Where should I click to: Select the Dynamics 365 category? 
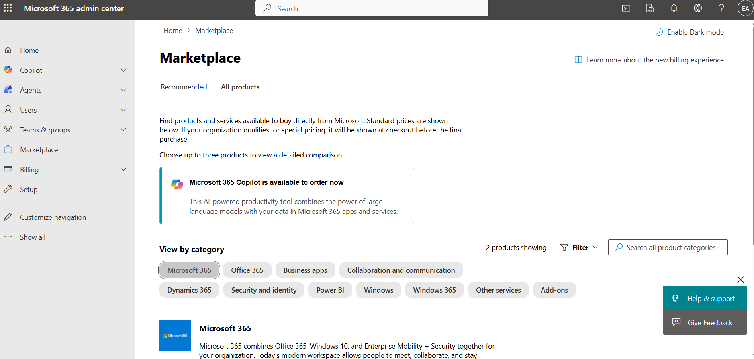tap(189, 290)
